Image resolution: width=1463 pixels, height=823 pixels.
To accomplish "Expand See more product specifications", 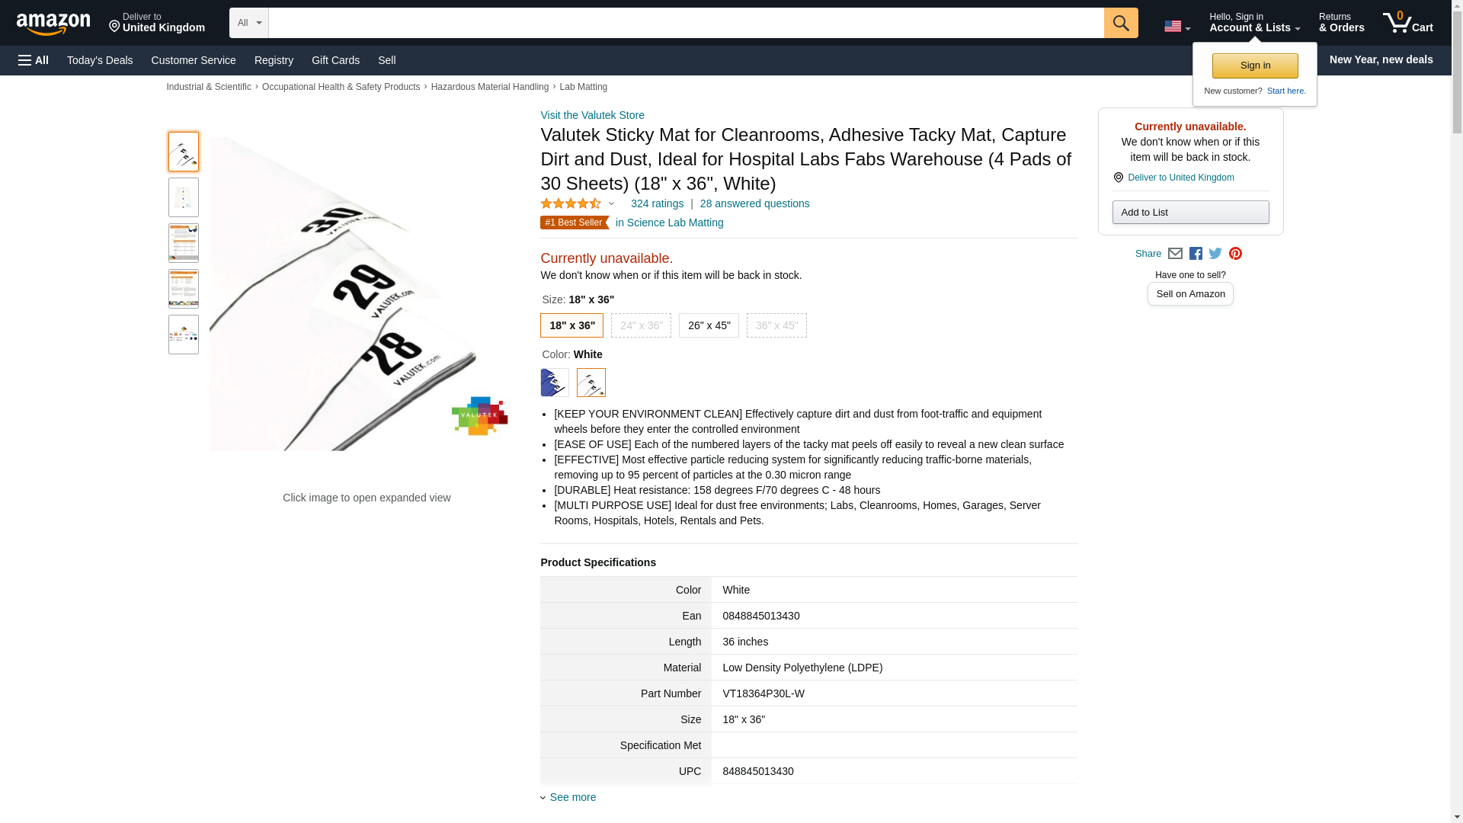I will (x=572, y=797).
